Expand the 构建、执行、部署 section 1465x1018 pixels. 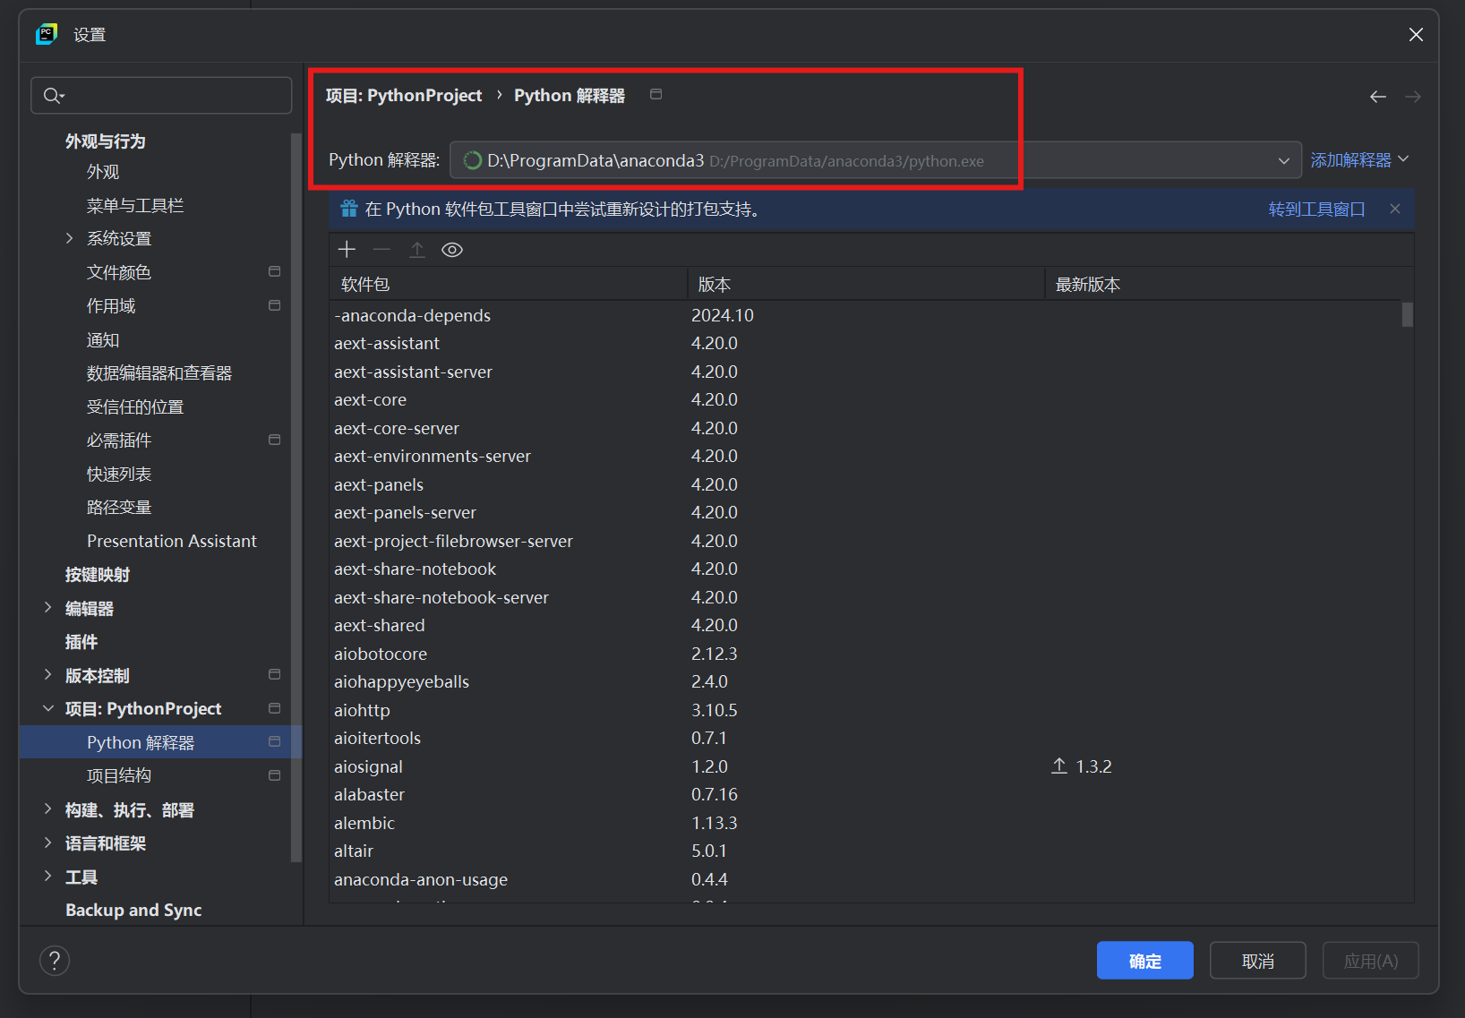pyautogui.click(x=47, y=809)
